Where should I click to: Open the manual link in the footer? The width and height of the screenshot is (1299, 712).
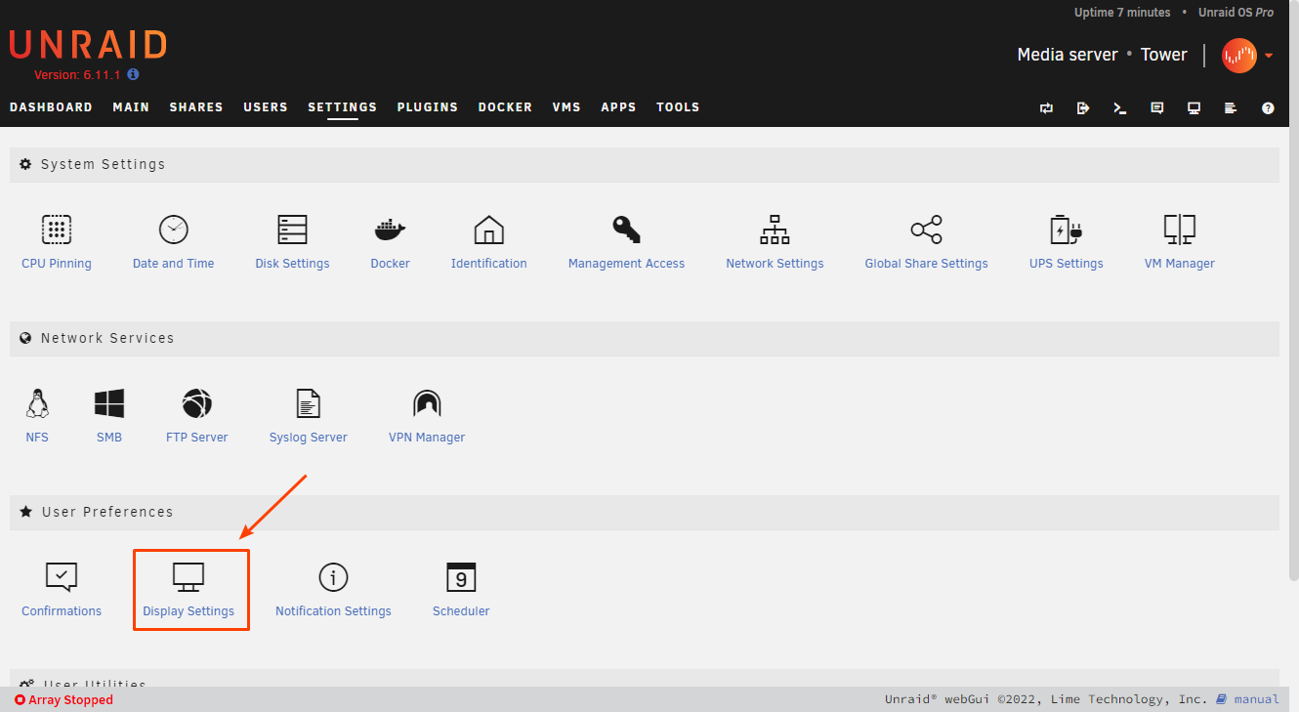coord(1256,699)
